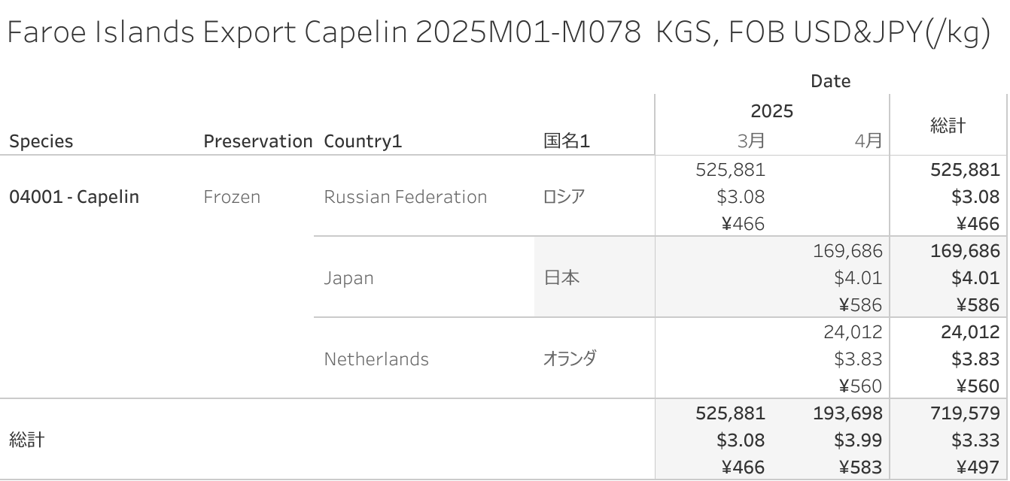
Task: Click the Date header label
Action: pyautogui.click(x=830, y=81)
